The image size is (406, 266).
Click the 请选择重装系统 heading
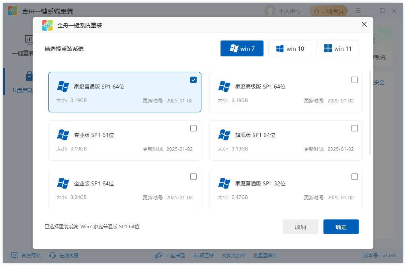(64, 49)
